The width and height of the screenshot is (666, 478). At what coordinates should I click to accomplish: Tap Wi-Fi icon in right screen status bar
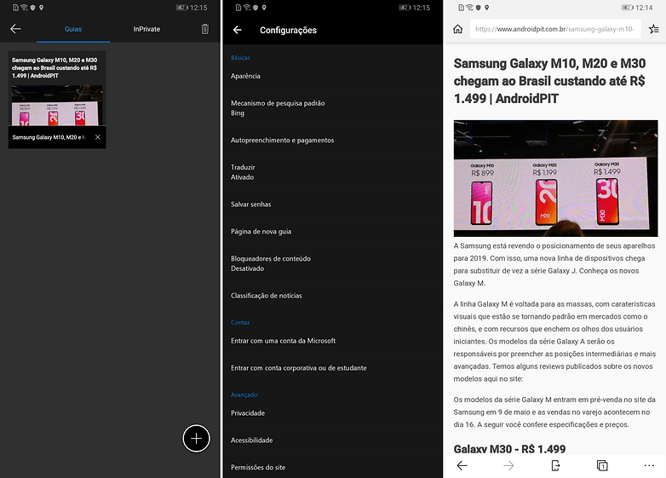pos(470,8)
